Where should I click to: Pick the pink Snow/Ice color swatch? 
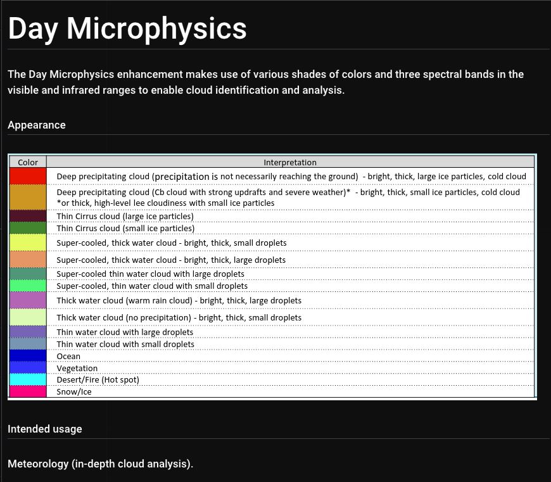(x=28, y=391)
